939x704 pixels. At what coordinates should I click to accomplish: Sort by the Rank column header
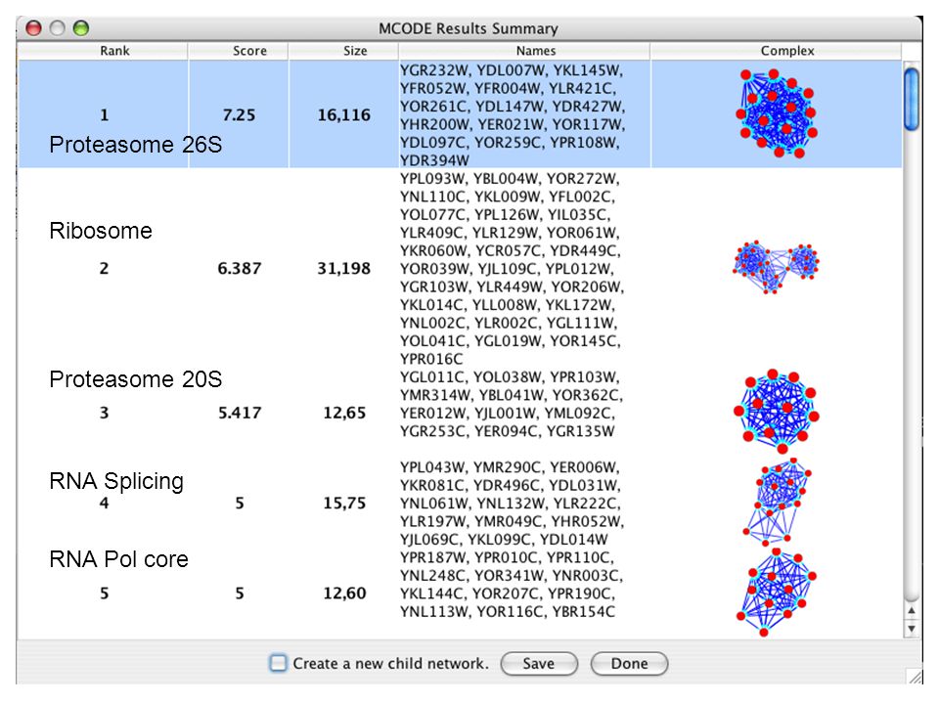(103, 51)
